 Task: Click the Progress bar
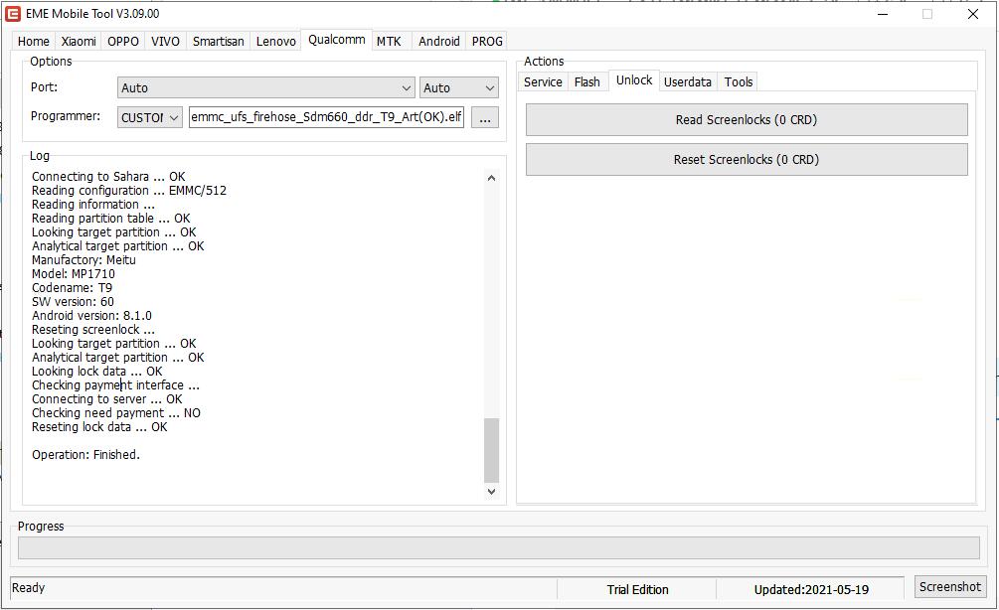pyautogui.click(x=498, y=548)
